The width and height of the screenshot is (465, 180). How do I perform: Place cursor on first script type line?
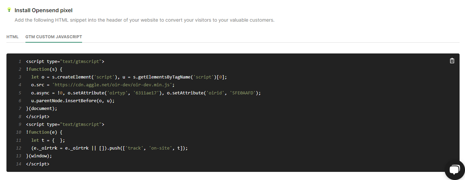(65, 62)
